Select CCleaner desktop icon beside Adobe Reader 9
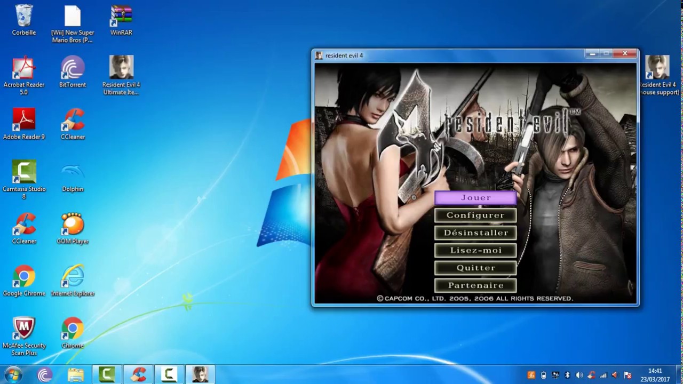The width and height of the screenshot is (683, 384). (73, 124)
